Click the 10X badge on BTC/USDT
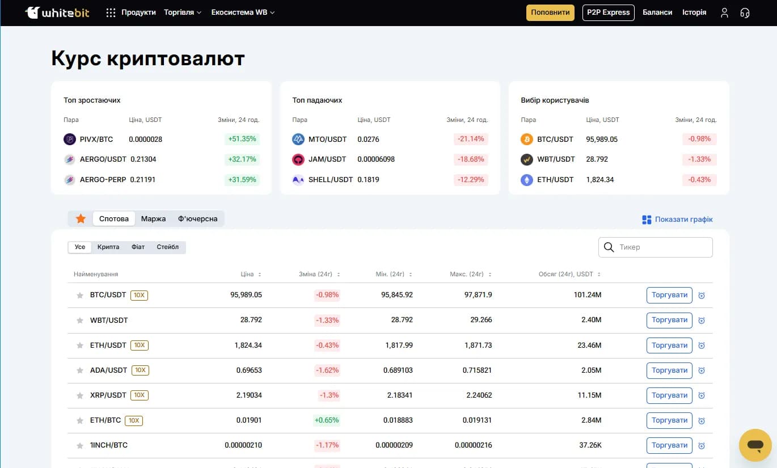Screen dimensions: 777x468 pos(139,295)
